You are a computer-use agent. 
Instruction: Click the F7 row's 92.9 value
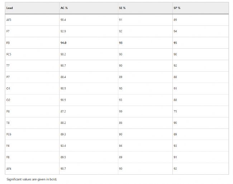pyautogui.click(x=63, y=31)
